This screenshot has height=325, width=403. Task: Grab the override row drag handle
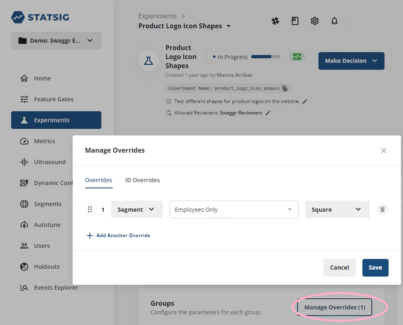click(x=90, y=209)
